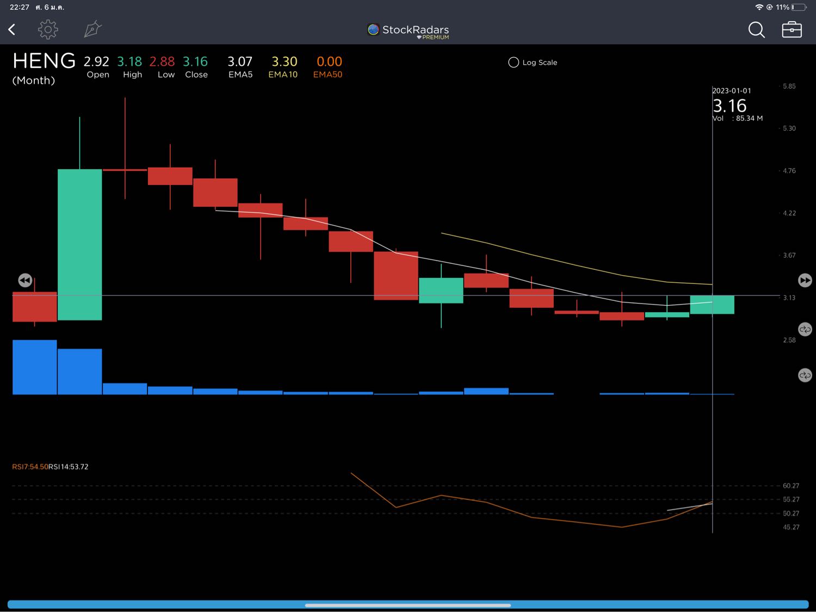Open chart settings gear
The width and height of the screenshot is (816, 612).
click(x=48, y=29)
